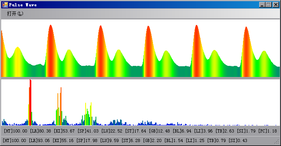
Task: Click the window resize grip corner
Action: point(277,142)
